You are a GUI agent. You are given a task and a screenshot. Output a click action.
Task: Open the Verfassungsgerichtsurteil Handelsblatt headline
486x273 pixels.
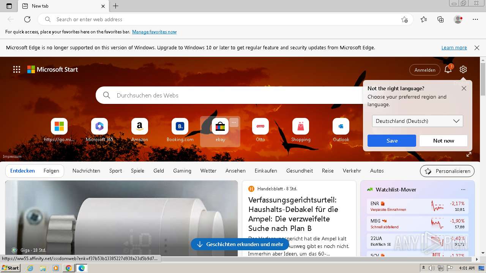tap(293, 214)
